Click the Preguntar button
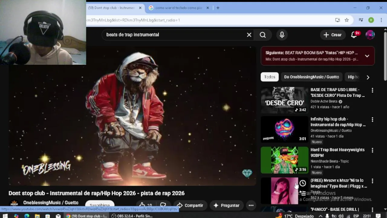Viewport: 387px width, 218px height. point(226,205)
